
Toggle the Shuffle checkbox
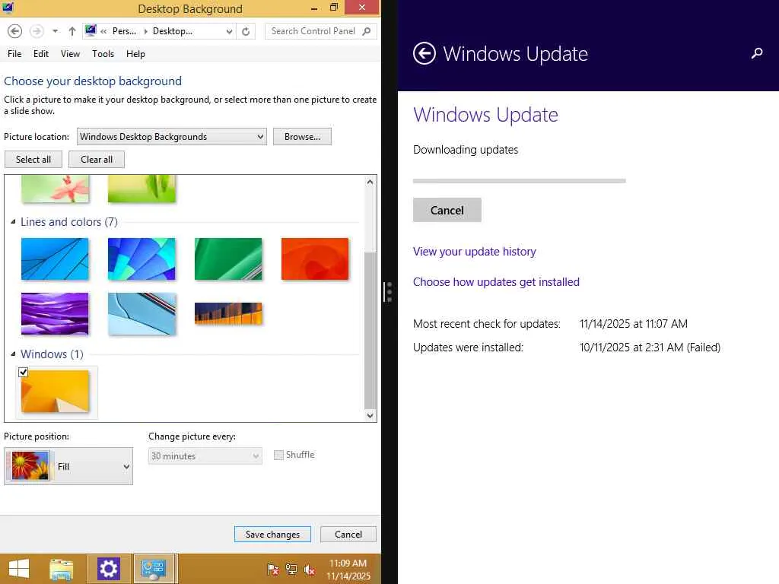(x=278, y=455)
